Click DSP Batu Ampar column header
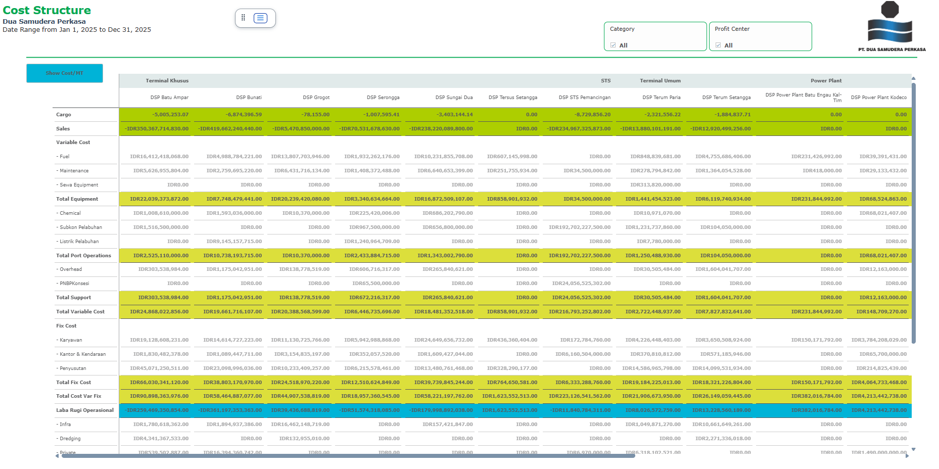The image size is (939, 469). (169, 98)
